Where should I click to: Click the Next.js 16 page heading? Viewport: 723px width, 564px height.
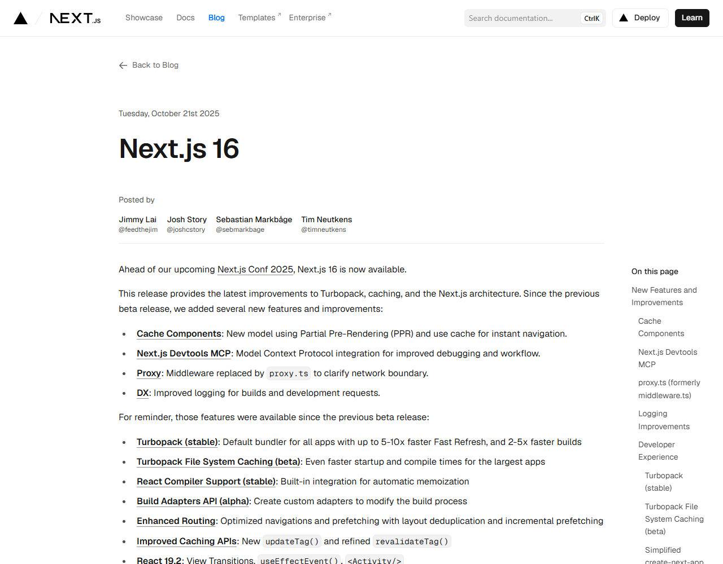coord(179,149)
